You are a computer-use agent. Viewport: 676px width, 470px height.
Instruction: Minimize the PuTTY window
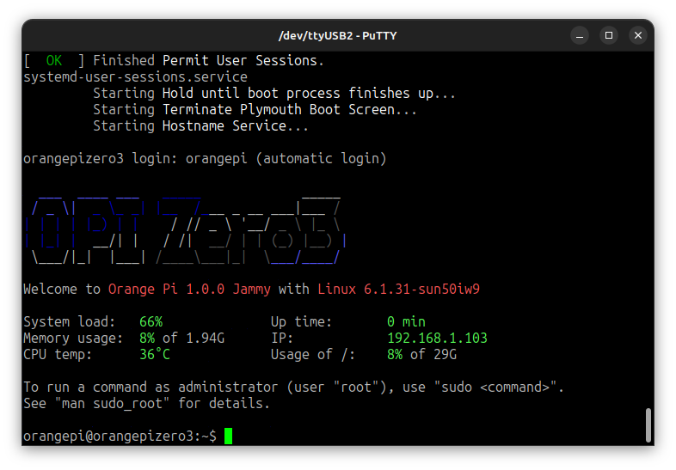pyautogui.click(x=580, y=36)
